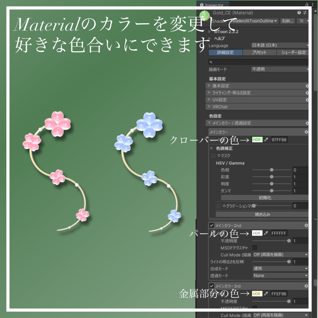This screenshot has width=318, height=318.
Task: Click the 彩度 slider handle
Action: [272, 177]
